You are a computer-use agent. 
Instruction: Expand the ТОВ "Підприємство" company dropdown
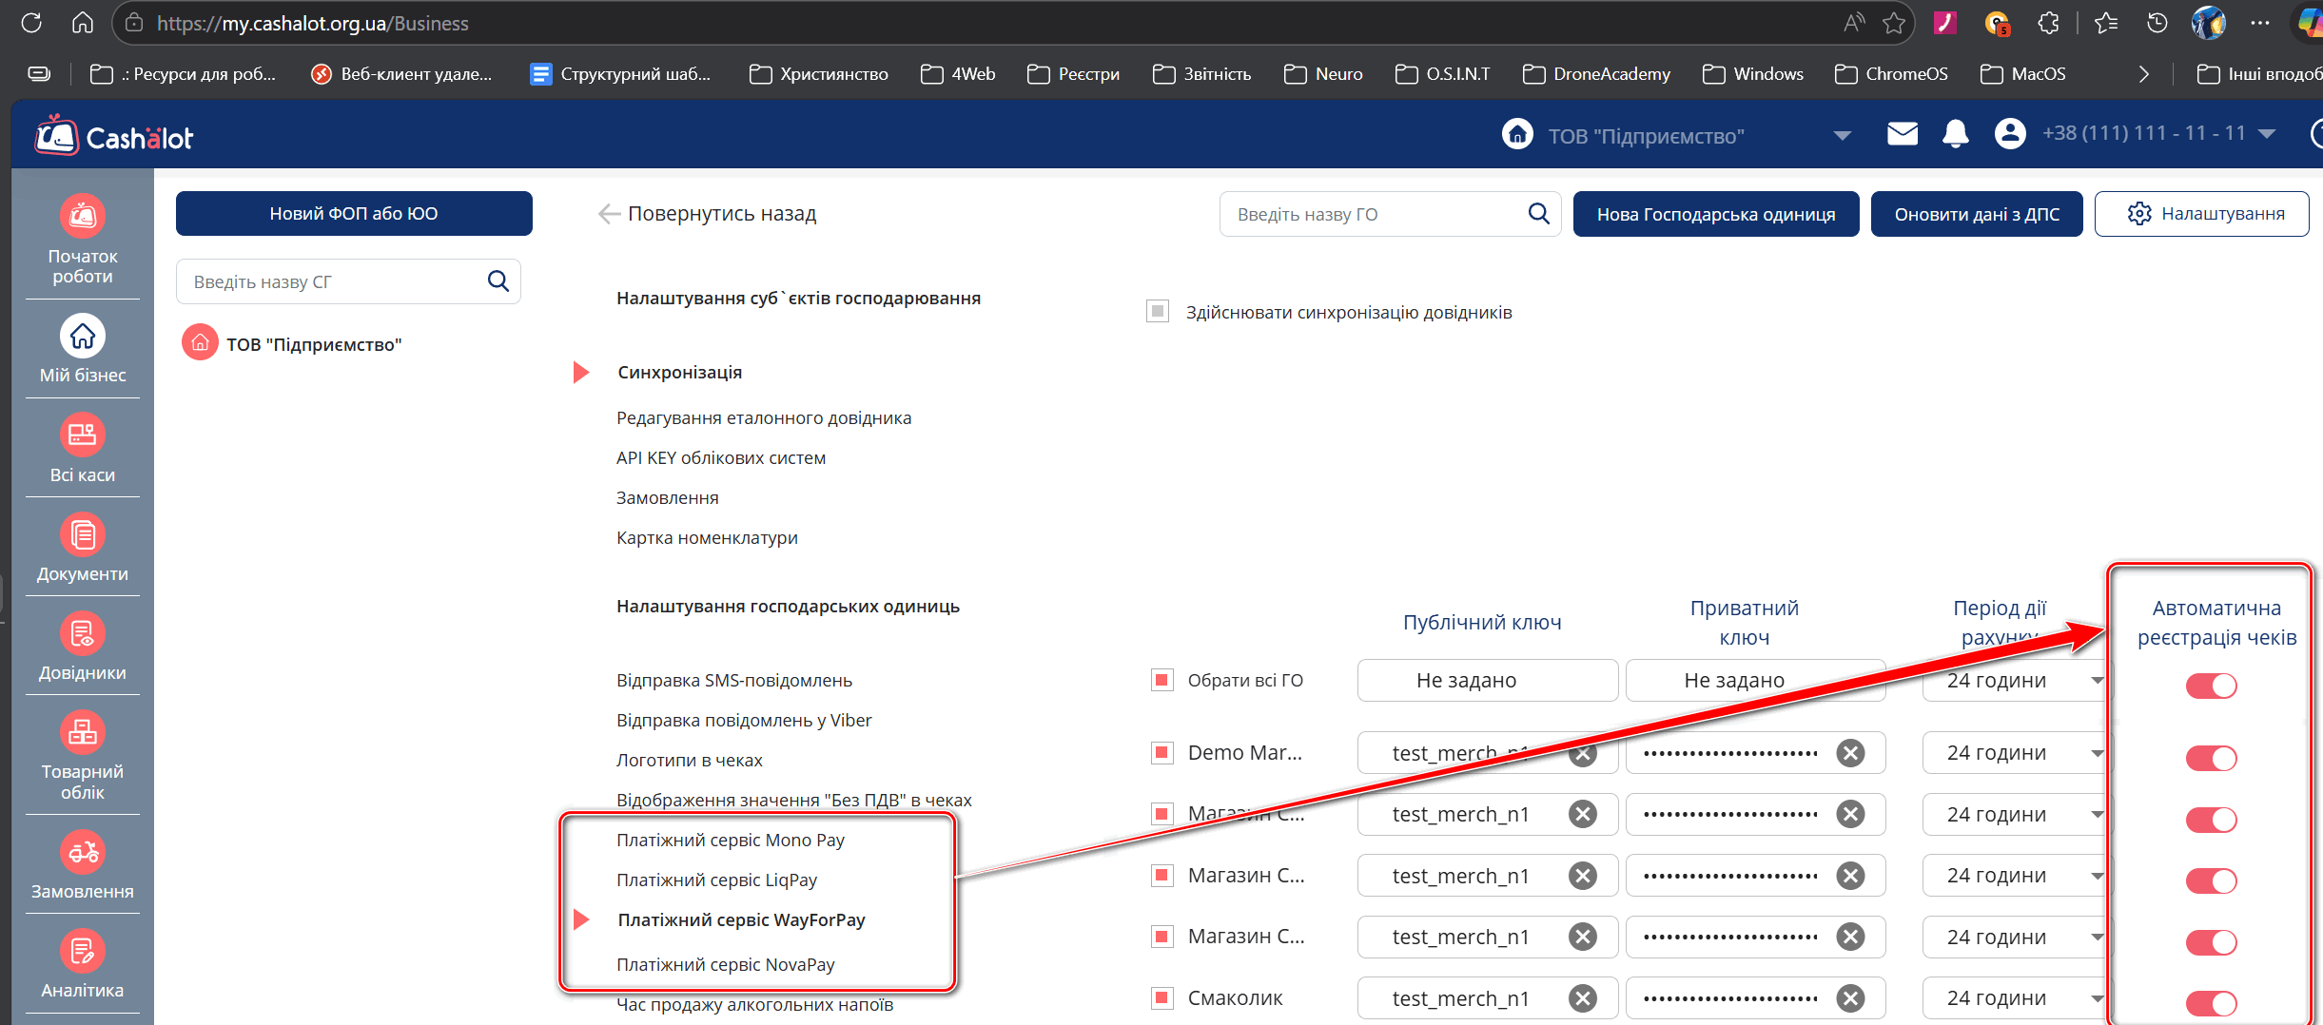(1842, 136)
